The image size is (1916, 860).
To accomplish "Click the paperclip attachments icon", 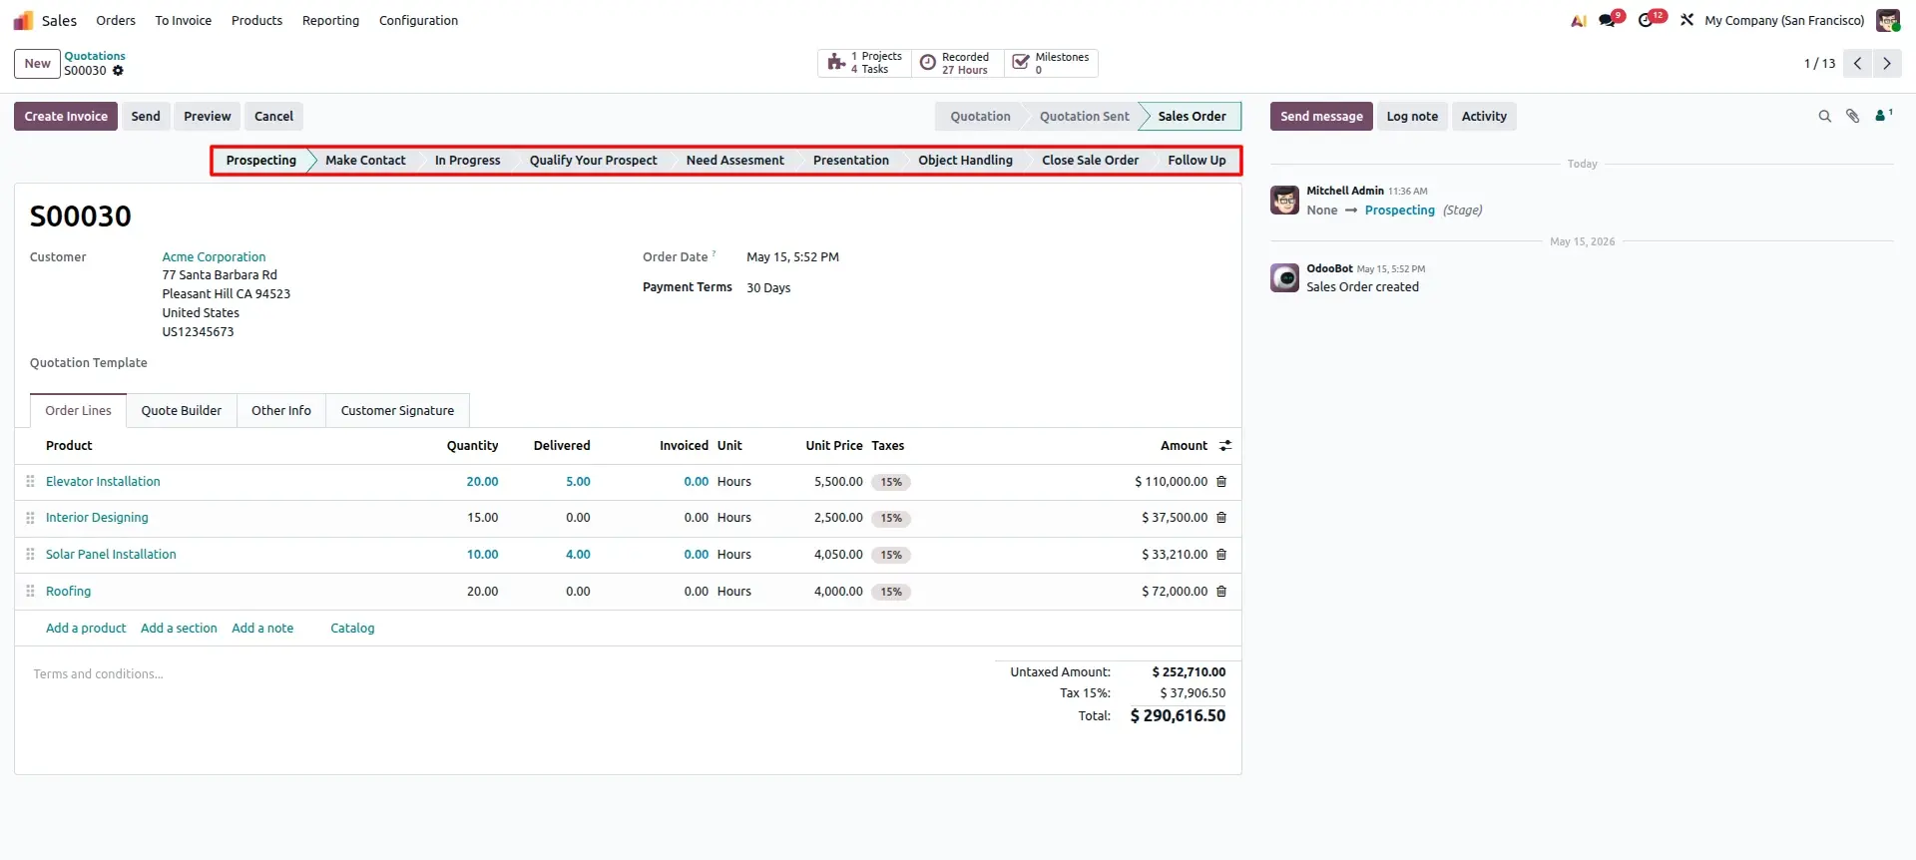I will [1852, 117].
